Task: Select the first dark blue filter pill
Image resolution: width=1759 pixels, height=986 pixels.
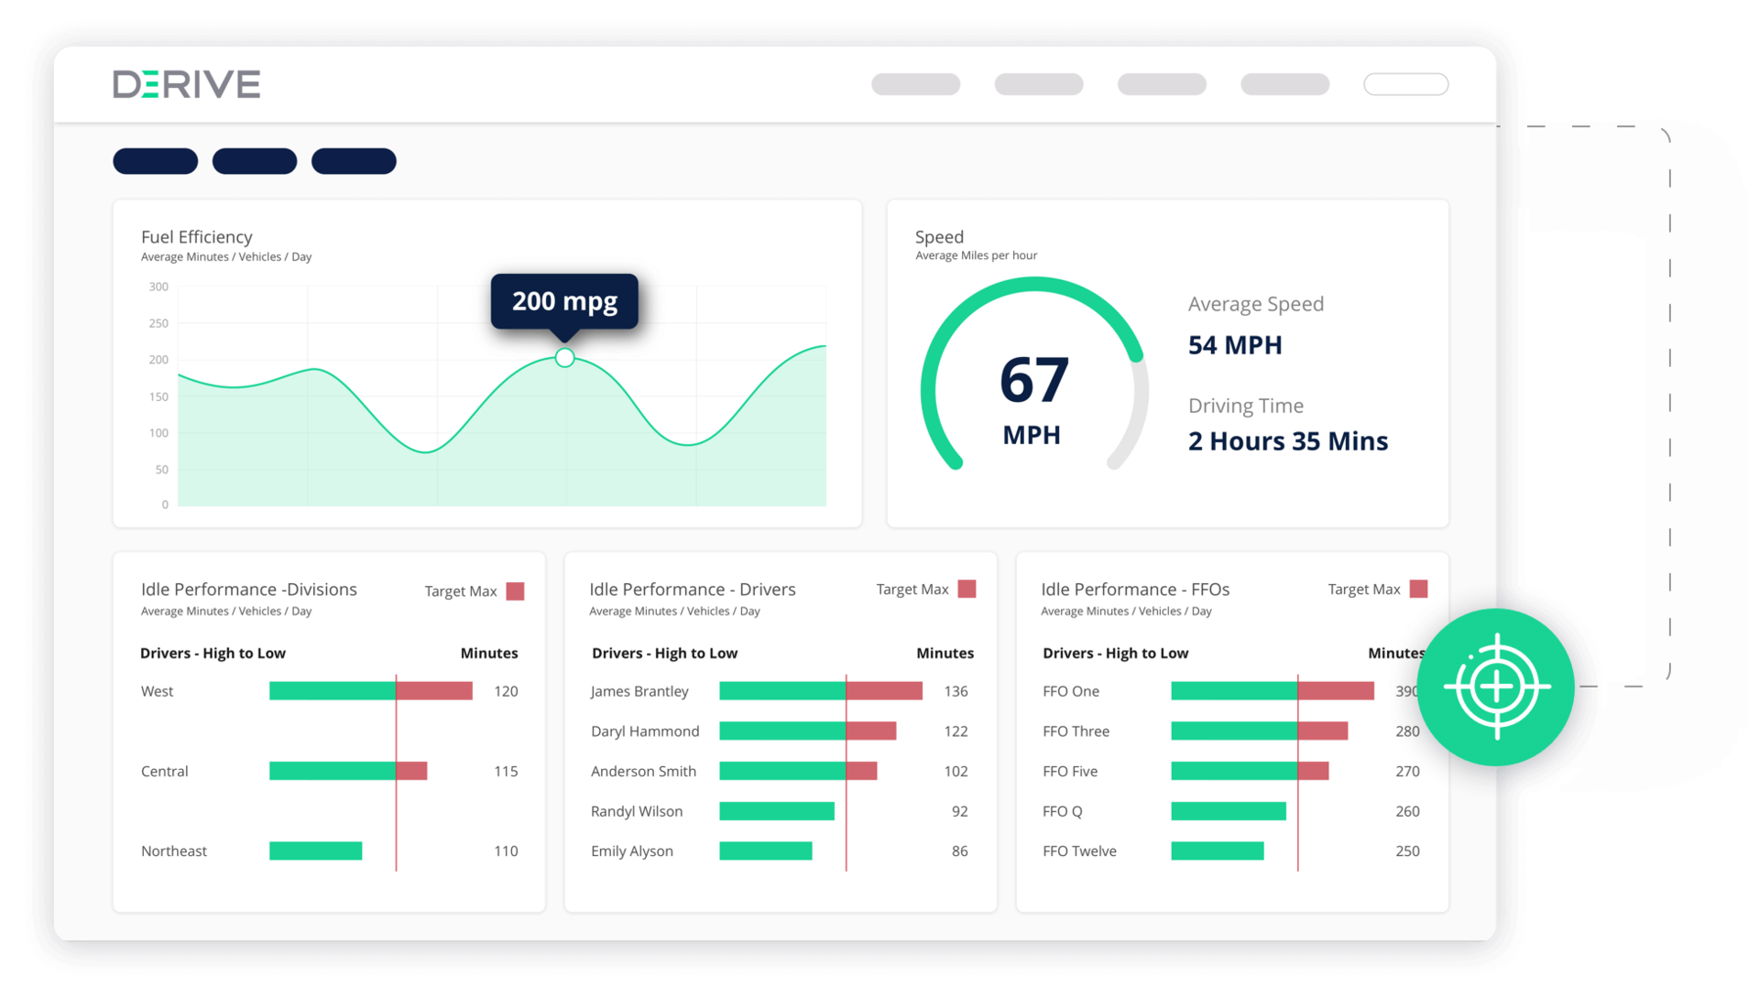Action: [x=156, y=161]
